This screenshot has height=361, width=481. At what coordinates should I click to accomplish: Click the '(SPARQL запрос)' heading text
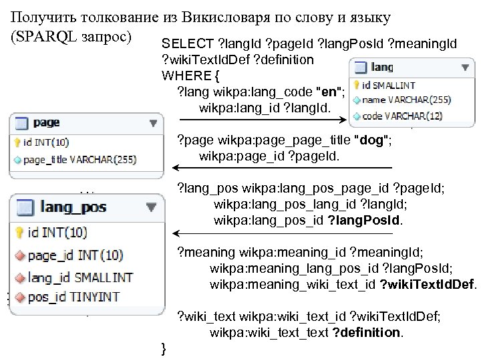(x=71, y=37)
